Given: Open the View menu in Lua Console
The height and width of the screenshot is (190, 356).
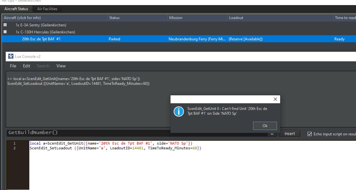Looking at the screenshot, I should pyautogui.click(x=61, y=66).
